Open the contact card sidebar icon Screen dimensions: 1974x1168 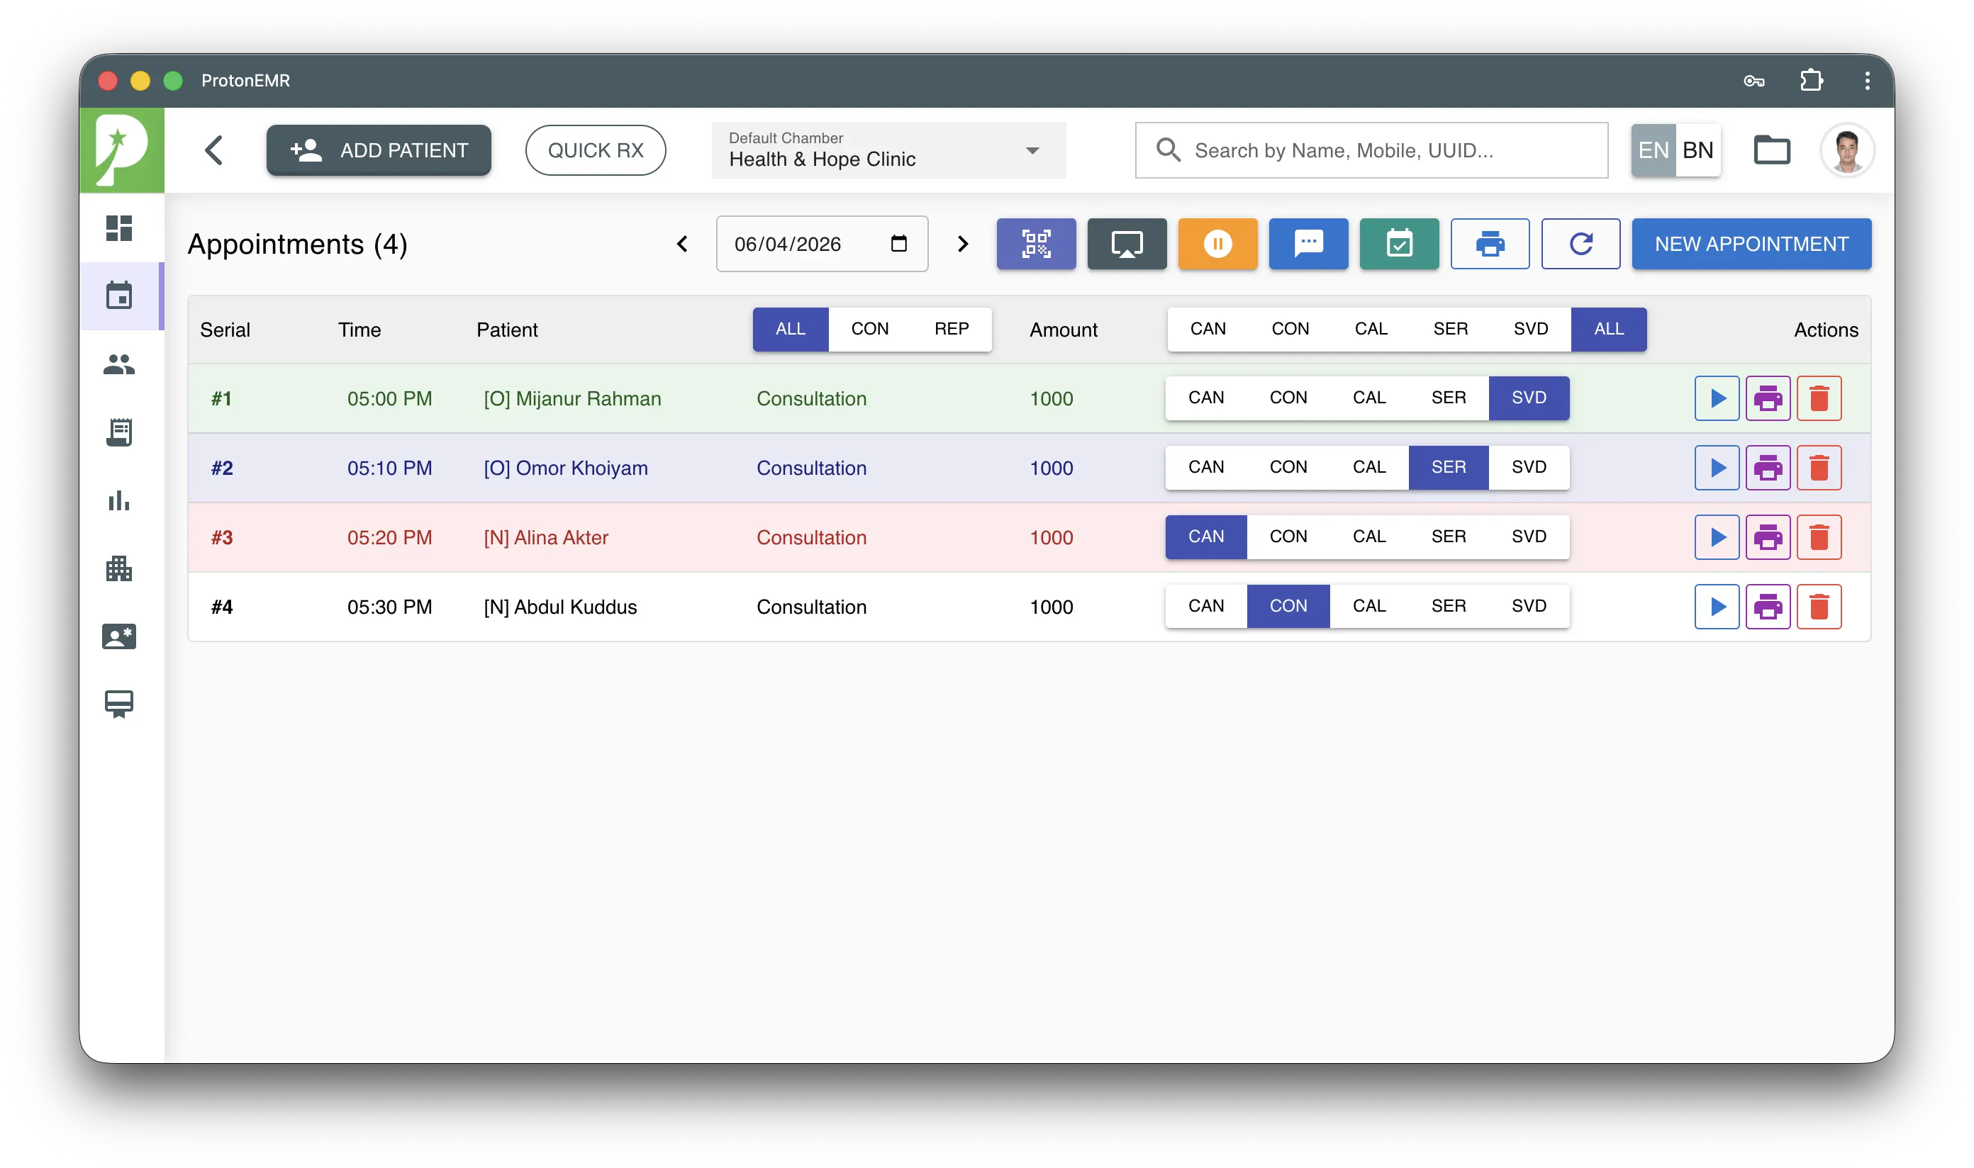(119, 636)
